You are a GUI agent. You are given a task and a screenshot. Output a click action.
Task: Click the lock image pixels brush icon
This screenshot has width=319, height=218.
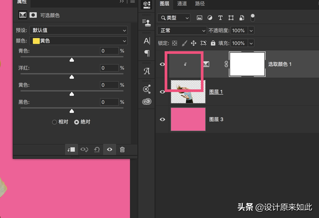coord(184,43)
